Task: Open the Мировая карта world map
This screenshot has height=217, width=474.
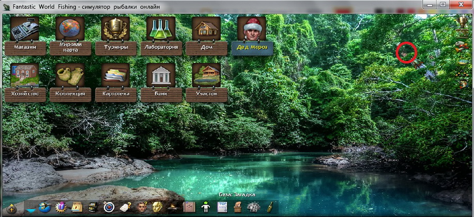Action: tap(70, 36)
